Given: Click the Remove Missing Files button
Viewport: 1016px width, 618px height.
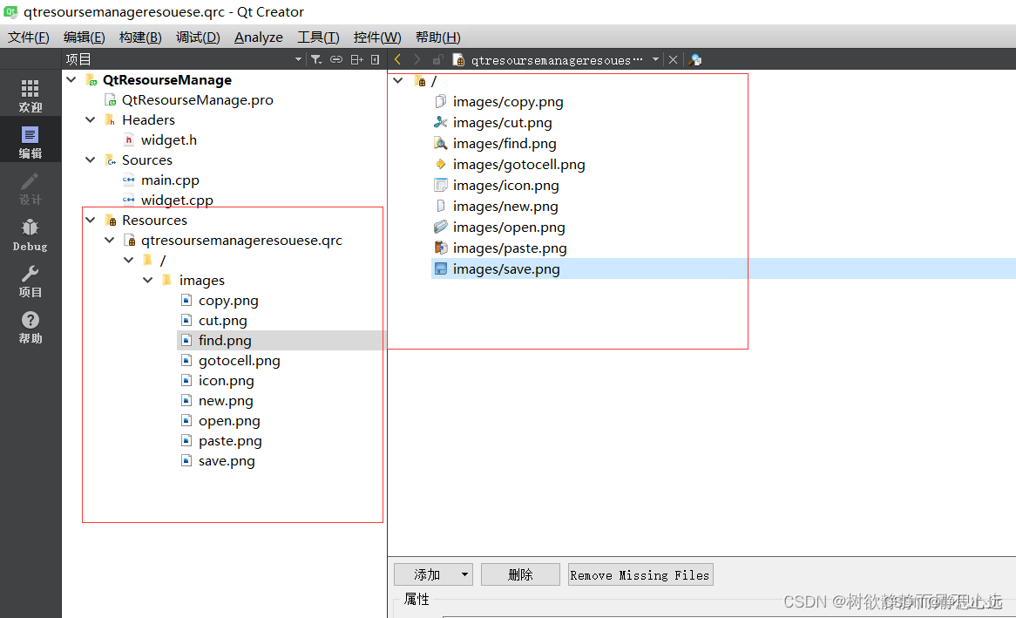Looking at the screenshot, I should coord(640,574).
